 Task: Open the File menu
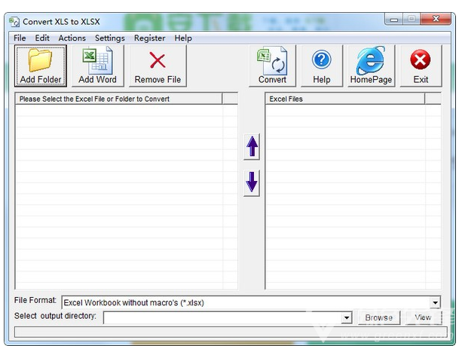[20, 38]
